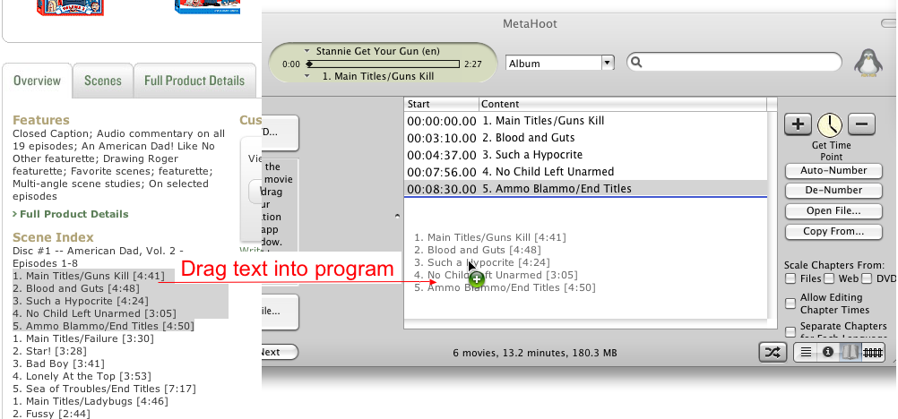The image size is (898, 419).
Task: Click web page text Lonely At the Top [3:53]
Action: [88, 376]
